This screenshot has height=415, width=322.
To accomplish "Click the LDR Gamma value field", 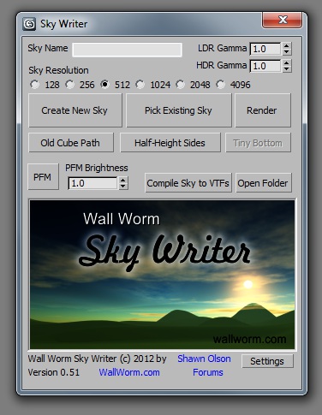I will click(x=265, y=49).
